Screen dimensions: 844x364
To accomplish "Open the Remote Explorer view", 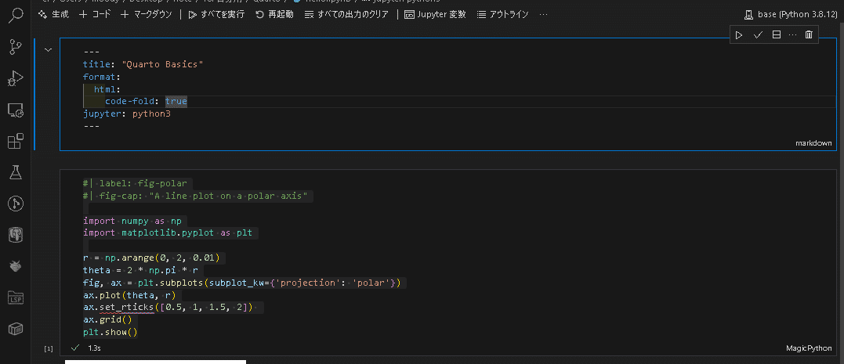I will tap(16, 110).
